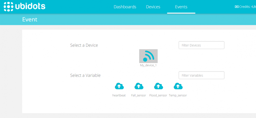The image size is (256, 118).
Task: Choose the Flood_sensor variable cloud icon
Action: click(158, 86)
